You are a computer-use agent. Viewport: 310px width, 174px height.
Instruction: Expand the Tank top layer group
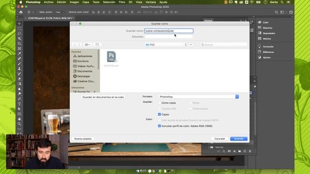pyautogui.click(x=208, y=147)
